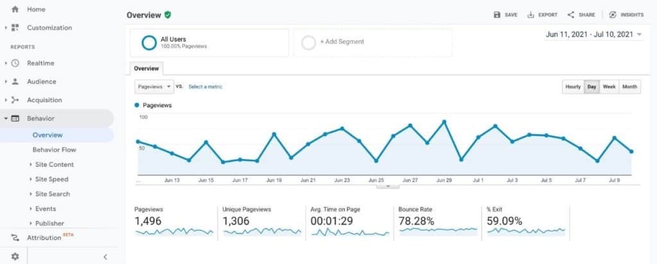Click the chart collapse handle below graph

pyautogui.click(x=388, y=186)
